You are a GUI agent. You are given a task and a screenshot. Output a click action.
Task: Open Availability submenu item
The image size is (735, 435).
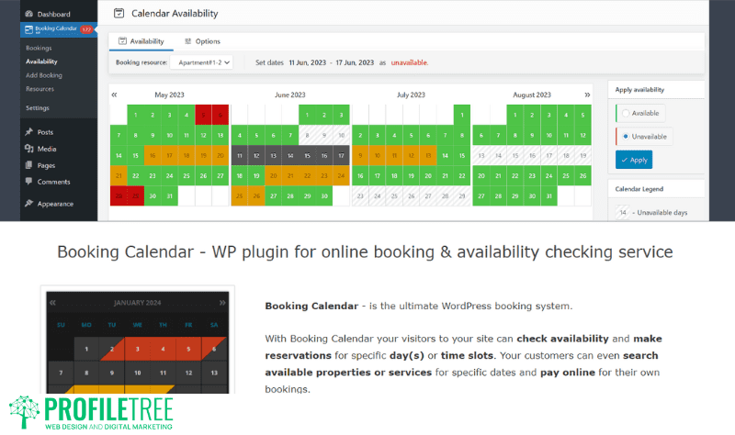point(41,61)
